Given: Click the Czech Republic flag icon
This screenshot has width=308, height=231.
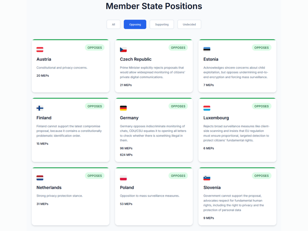Looking at the screenshot, I should 123,50.
